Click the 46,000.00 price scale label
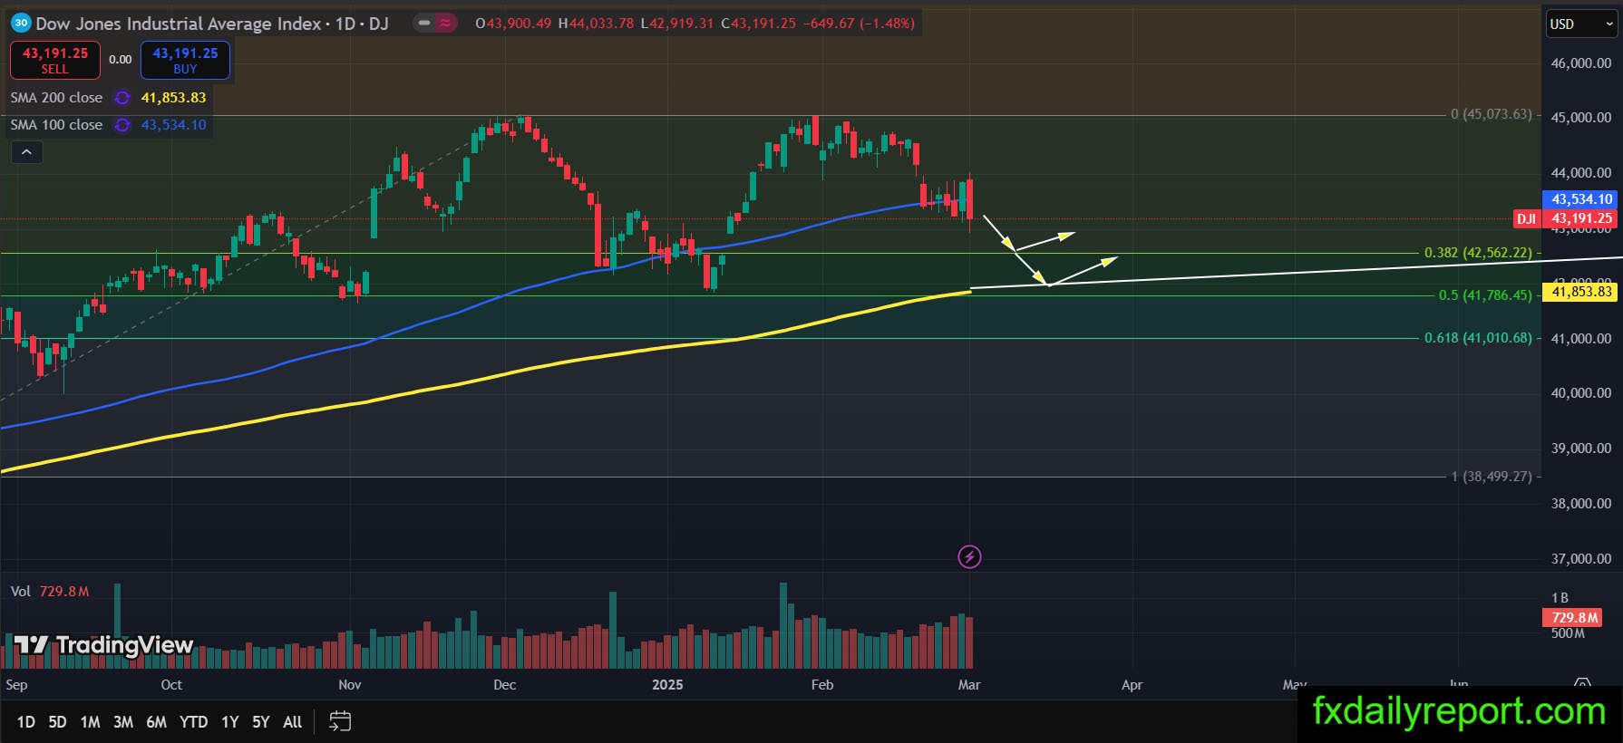This screenshot has width=1623, height=743. [x=1581, y=63]
